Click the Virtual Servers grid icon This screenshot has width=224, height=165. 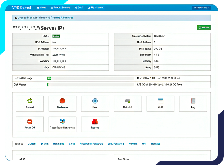pos(52,8)
